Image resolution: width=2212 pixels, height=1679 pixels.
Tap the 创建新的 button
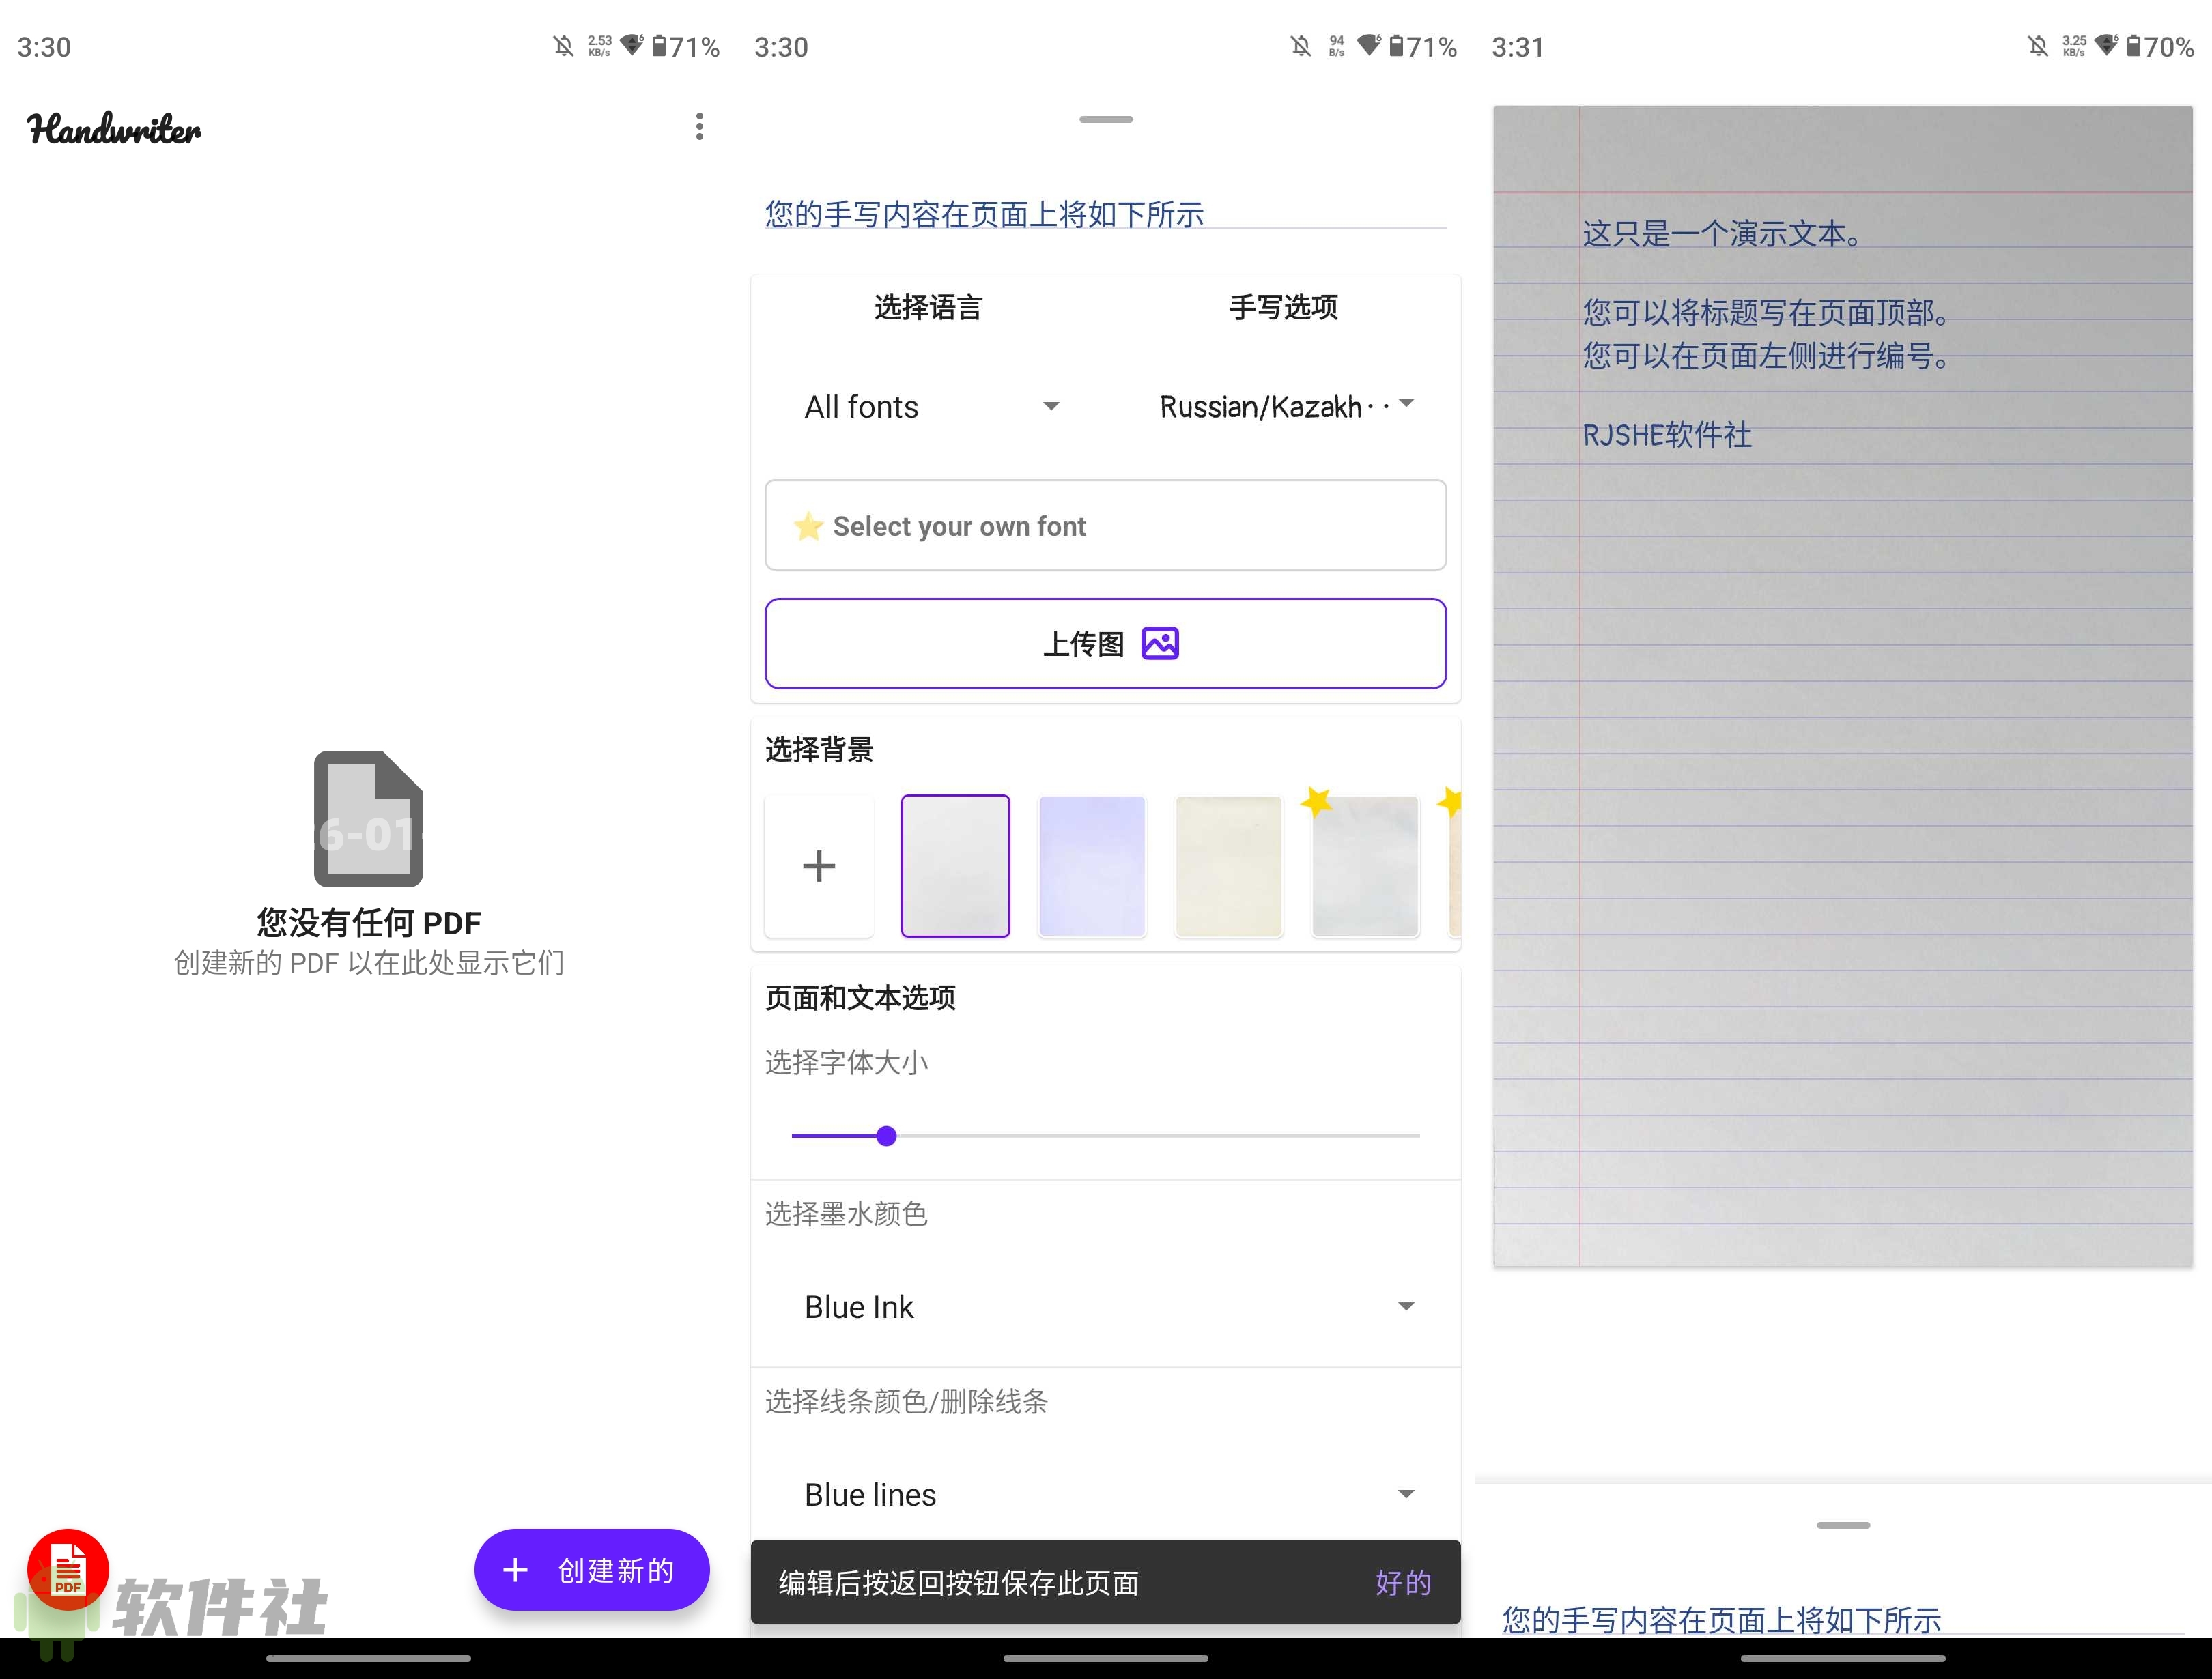[x=591, y=1570]
